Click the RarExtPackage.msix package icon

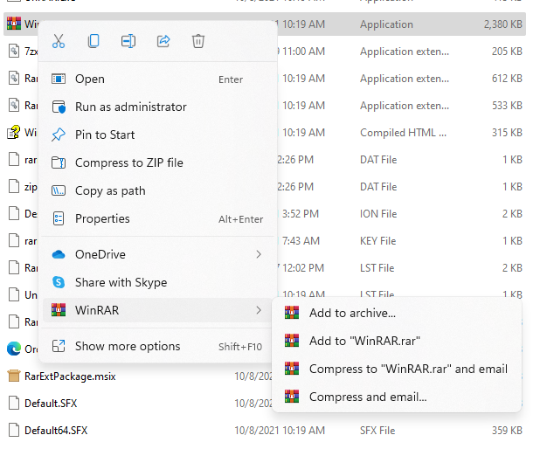click(x=14, y=376)
